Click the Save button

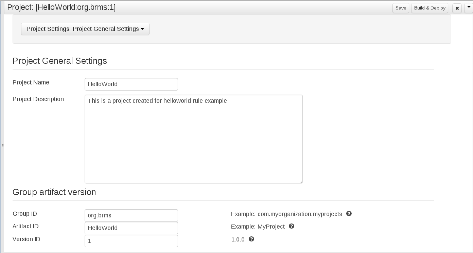coord(401,8)
